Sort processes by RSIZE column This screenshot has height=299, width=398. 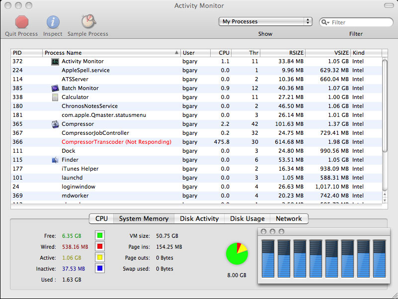[x=283, y=53]
